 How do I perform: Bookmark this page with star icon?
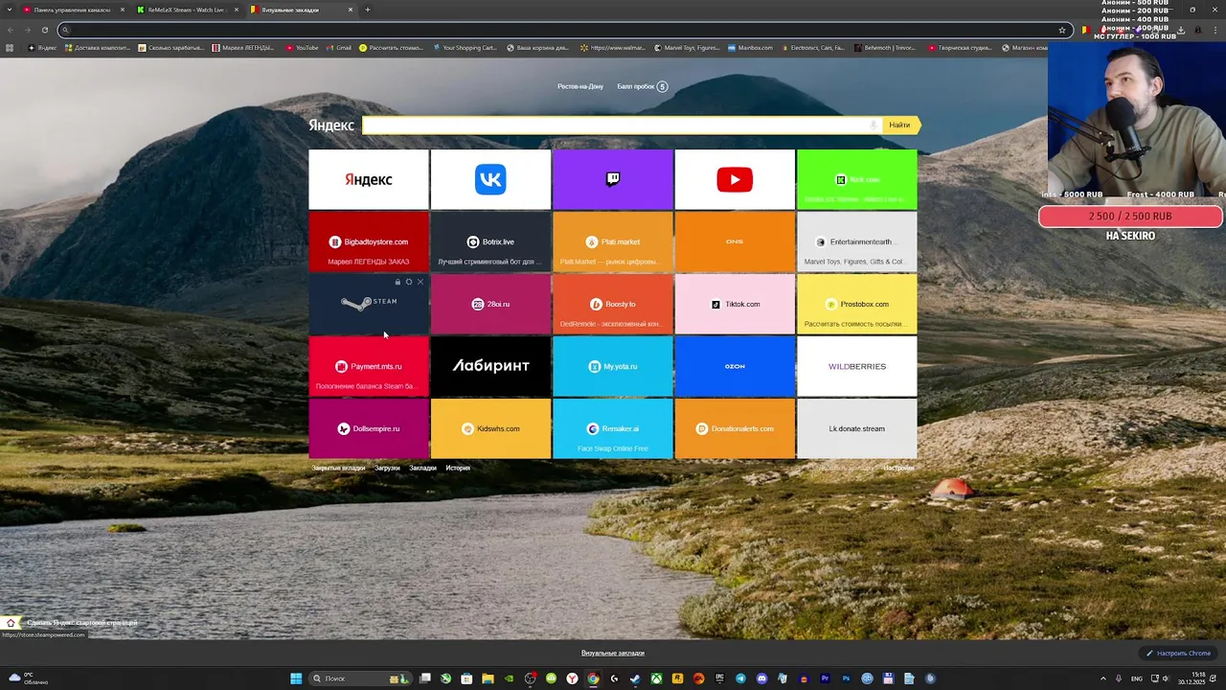(1061, 30)
